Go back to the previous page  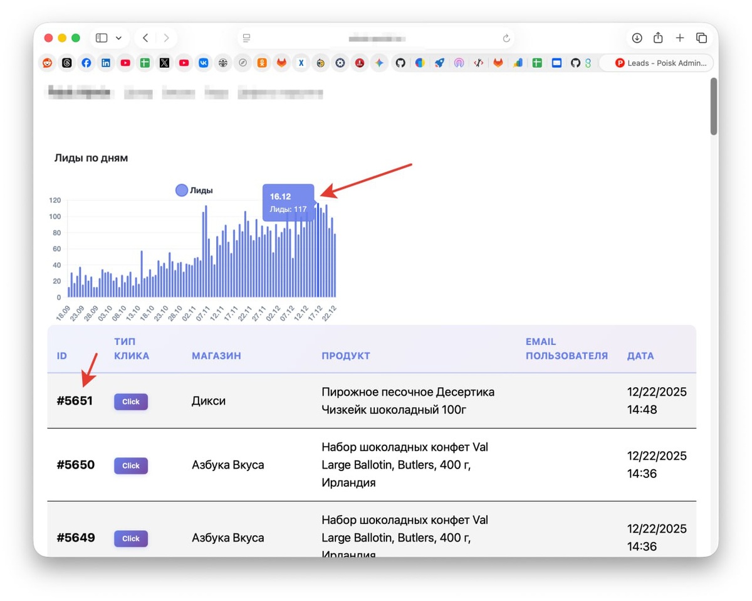(x=145, y=38)
